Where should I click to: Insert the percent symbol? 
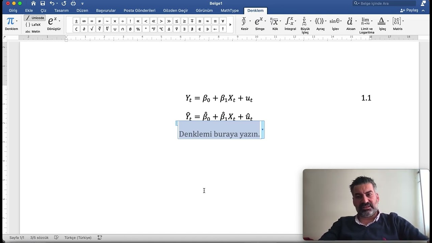[x=138, y=29]
